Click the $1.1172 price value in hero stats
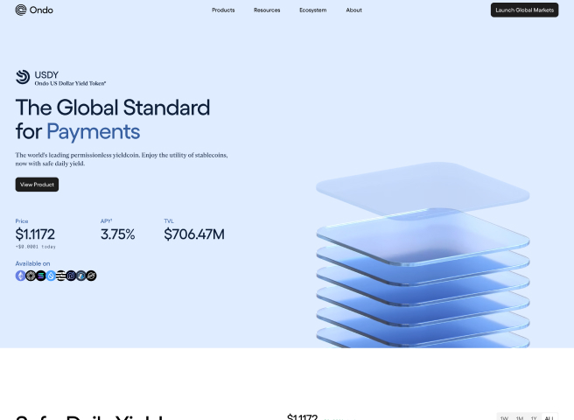The width and height of the screenshot is (574, 420). [x=35, y=234]
